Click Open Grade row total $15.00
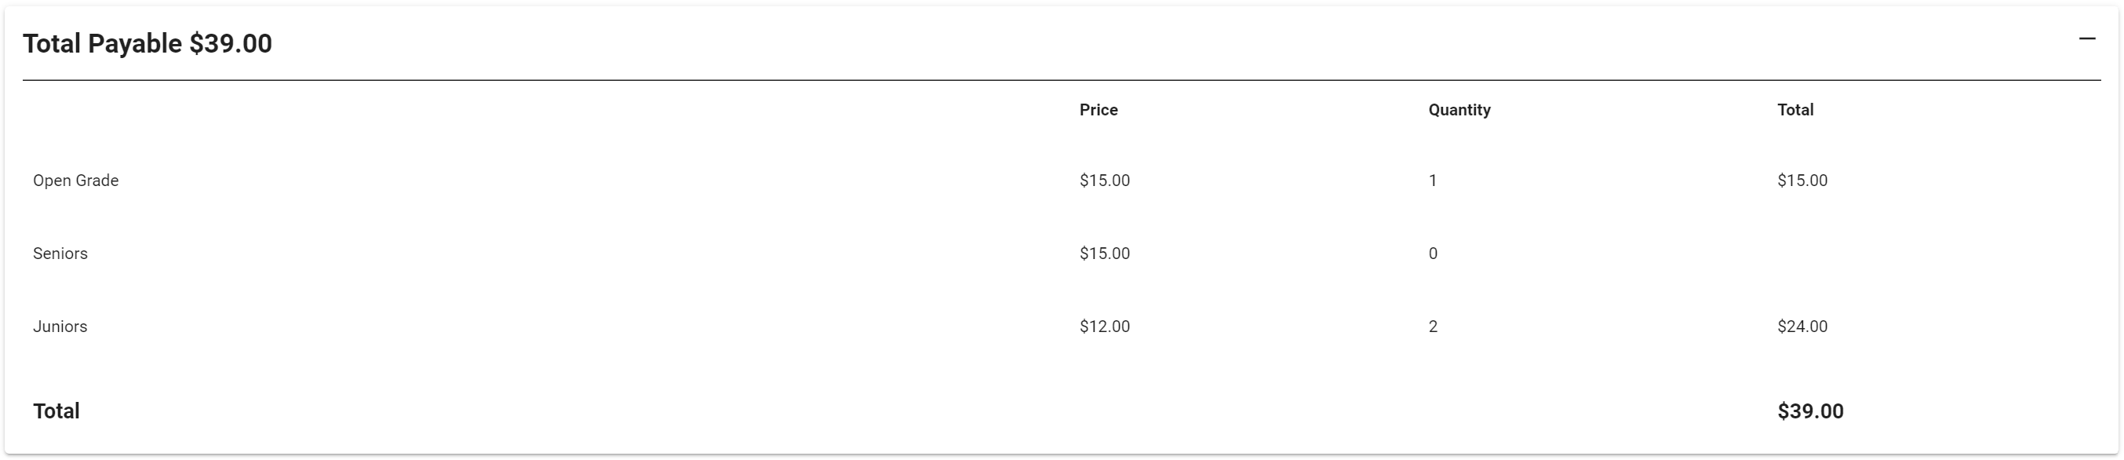2124x460 pixels. [x=1802, y=181]
